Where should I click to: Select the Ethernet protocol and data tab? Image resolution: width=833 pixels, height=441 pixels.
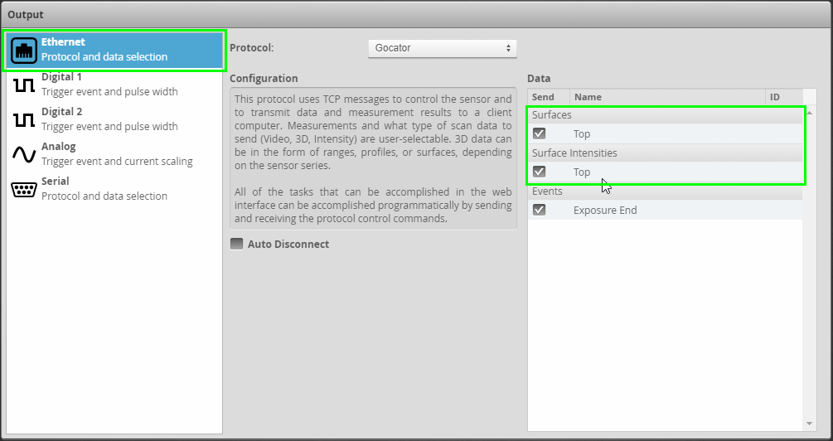pyautogui.click(x=116, y=50)
